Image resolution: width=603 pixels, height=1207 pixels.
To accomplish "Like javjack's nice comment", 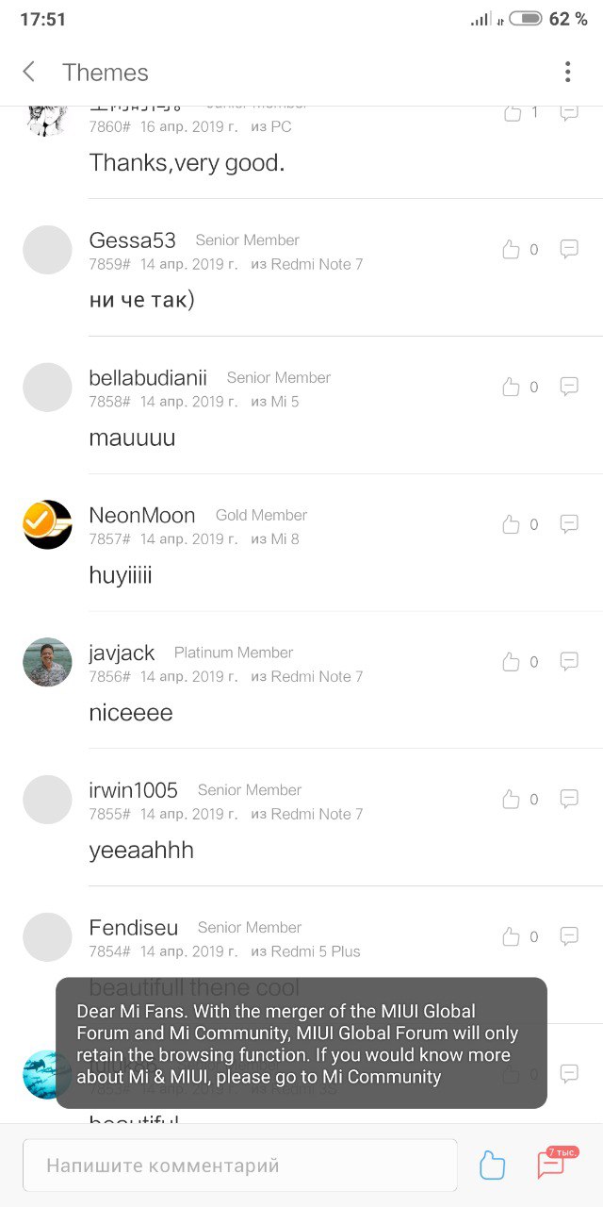I will tap(511, 662).
